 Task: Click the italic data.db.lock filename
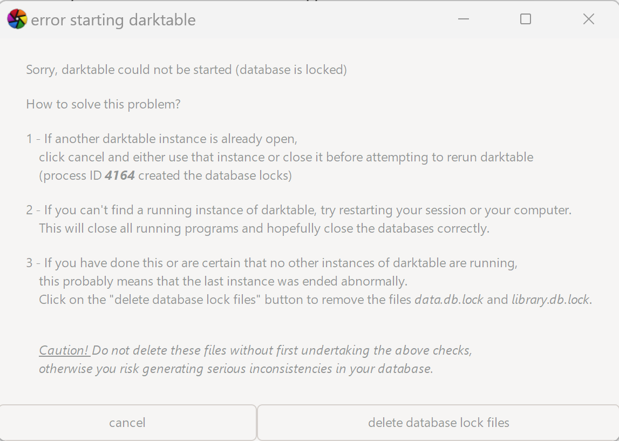coord(448,300)
